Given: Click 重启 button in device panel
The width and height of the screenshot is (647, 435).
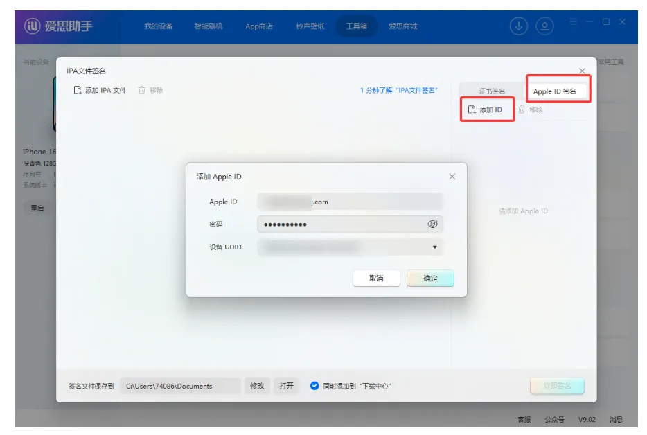Looking at the screenshot, I should coord(37,208).
